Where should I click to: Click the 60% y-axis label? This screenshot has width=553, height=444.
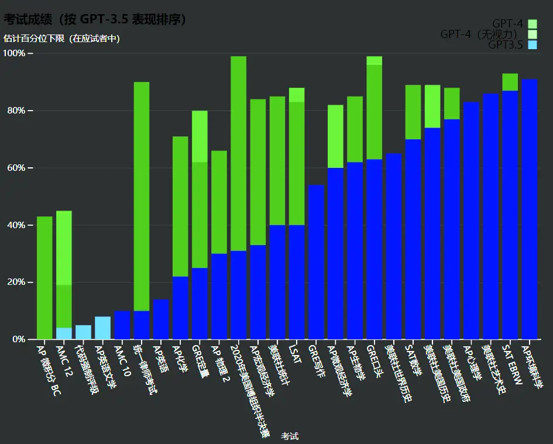tap(16, 168)
